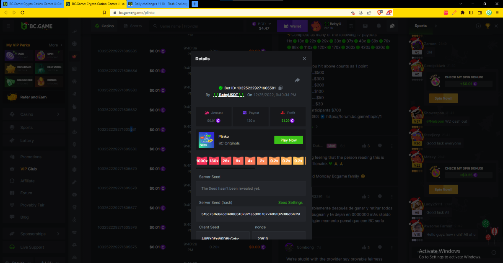The image size is (503, 263).
Task: Click the share arrow icon in Details
Action: point(297,80)
